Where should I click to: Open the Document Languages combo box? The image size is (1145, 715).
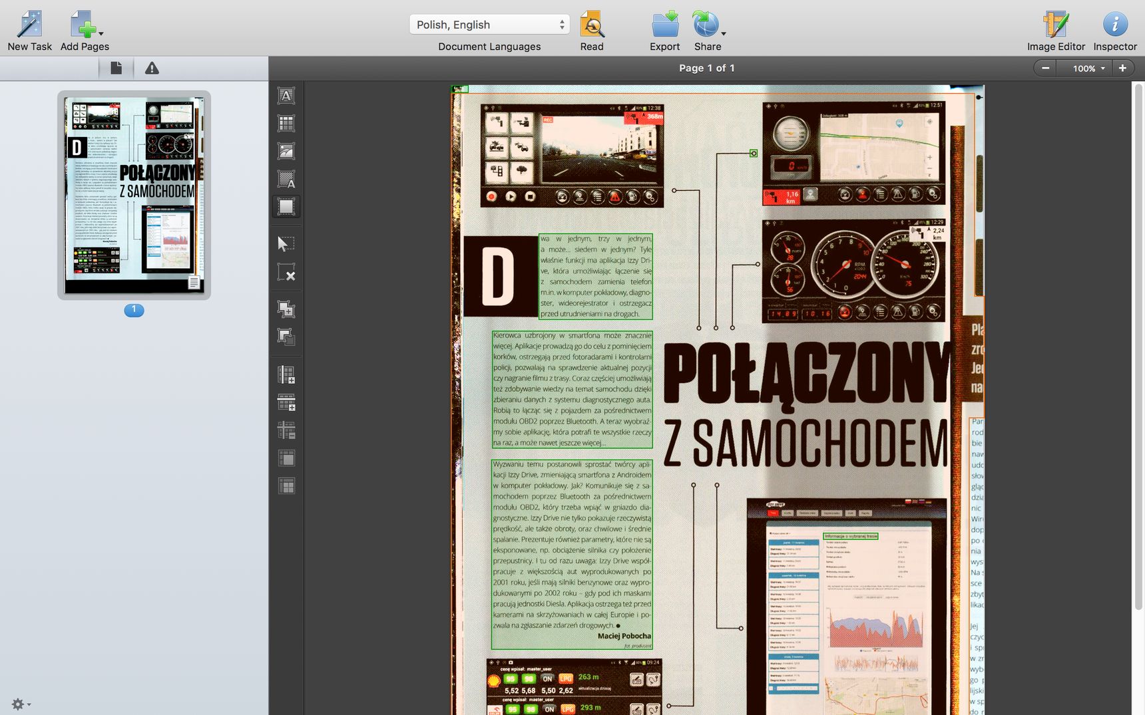click(489, 25)
